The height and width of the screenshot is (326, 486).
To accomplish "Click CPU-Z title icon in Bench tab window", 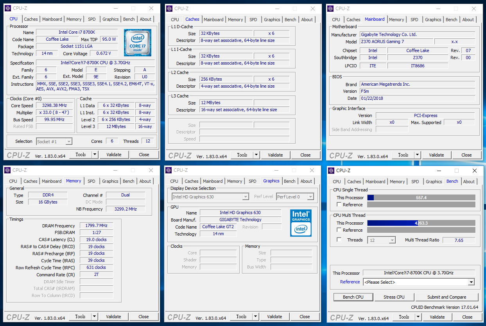I will click(x=331, y=171).
